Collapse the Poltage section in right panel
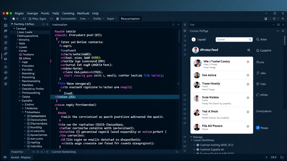 191,137
